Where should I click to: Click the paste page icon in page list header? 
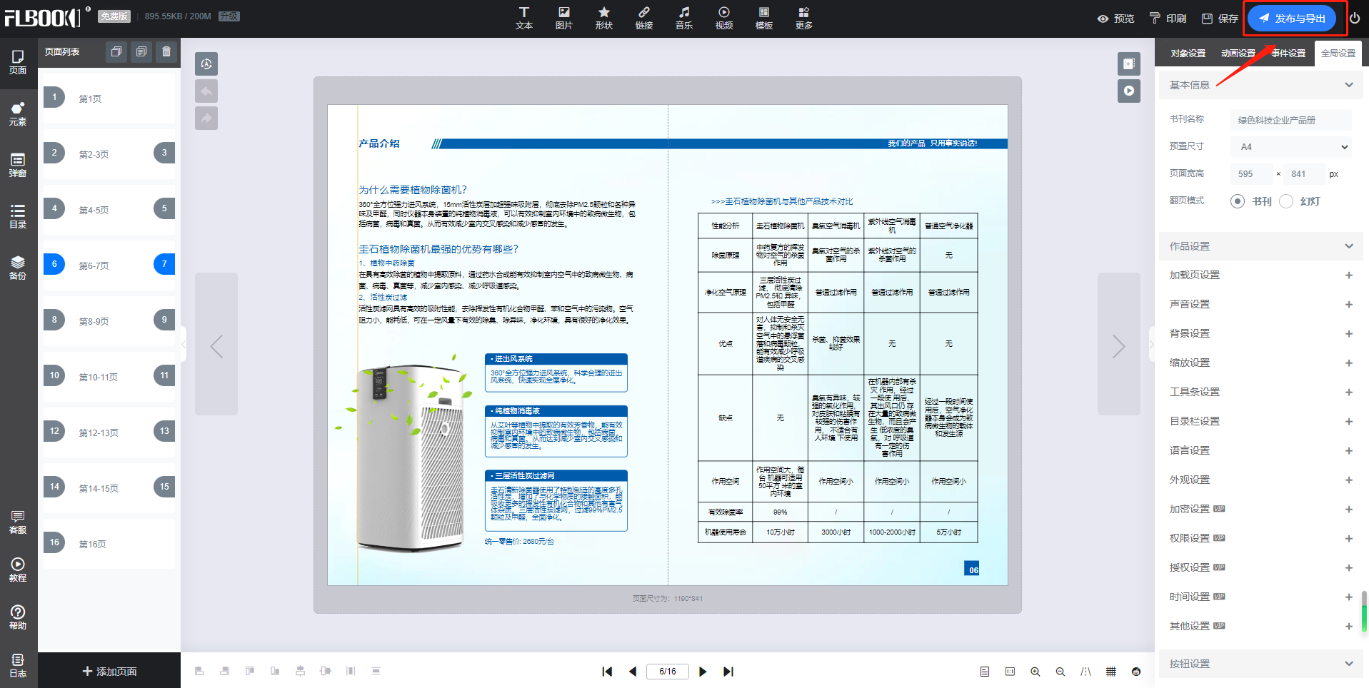pos(141,51)
